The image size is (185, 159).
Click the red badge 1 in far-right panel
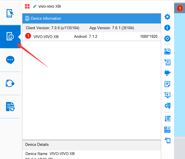(180, 8)
